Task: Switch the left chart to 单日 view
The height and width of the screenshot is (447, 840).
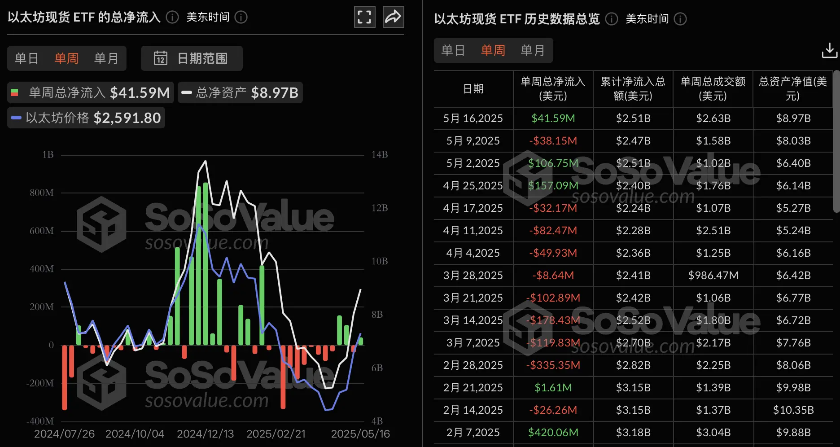Action: point(26,58)
